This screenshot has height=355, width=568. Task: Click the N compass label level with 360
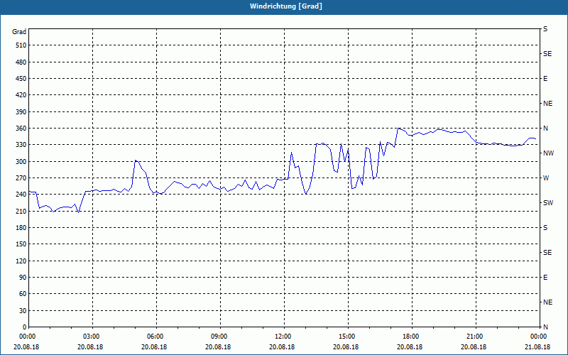545,129
